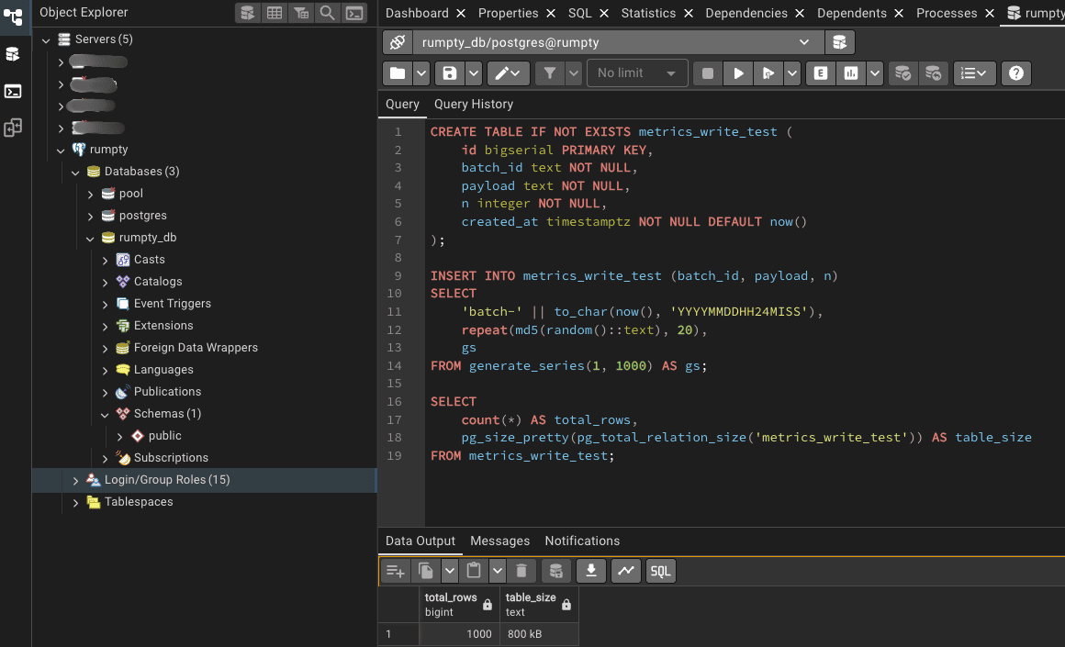The height and width of the screenshot is (647, 1065).
Task: Switch to the Dependencies tab
Action: coord(746,13)
